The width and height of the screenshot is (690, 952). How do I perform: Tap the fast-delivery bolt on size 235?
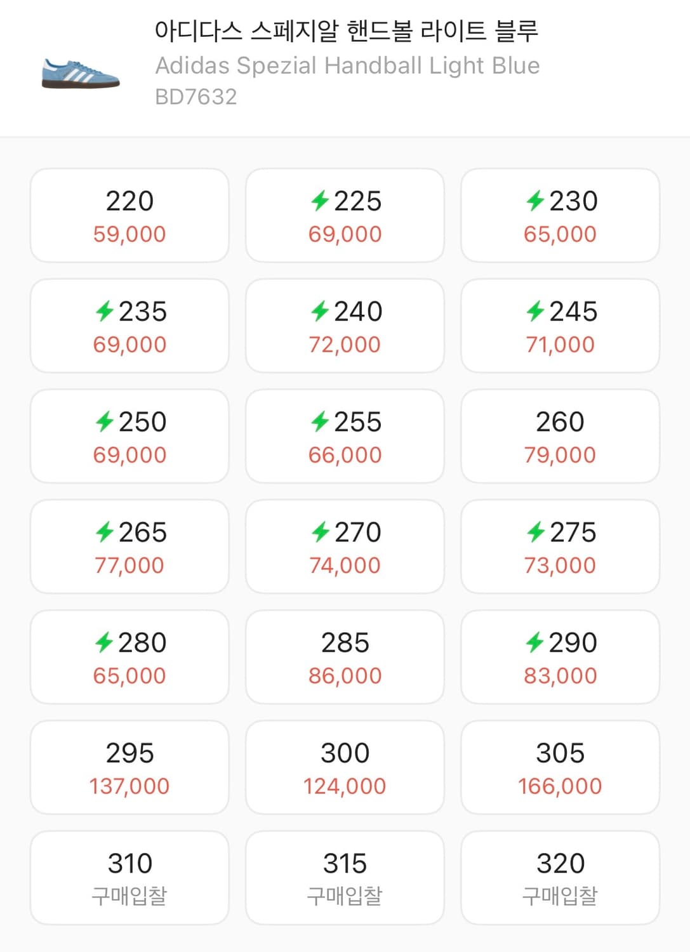pyautogui.click(x=104, y=312)
